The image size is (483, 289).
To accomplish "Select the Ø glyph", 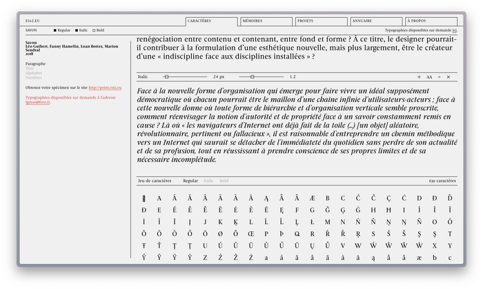I will point(220,234).
